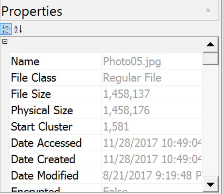
Task: Select the Date Modified property label
Action: (x=44, y=175)
